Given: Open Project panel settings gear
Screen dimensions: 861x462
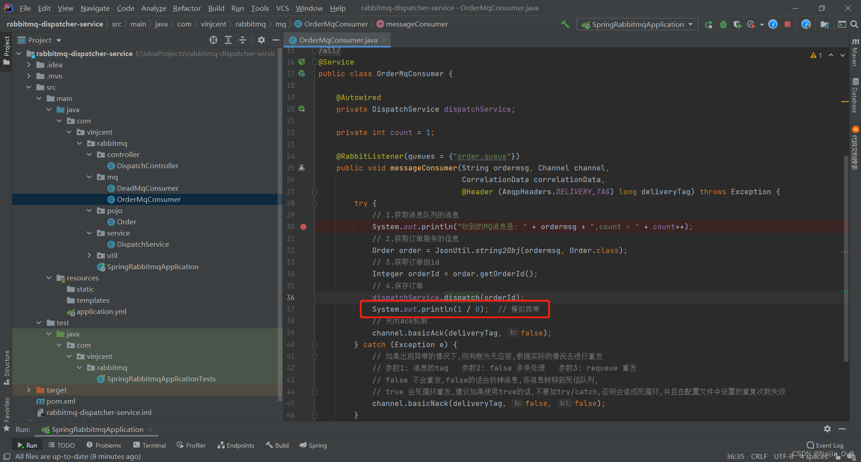Looking at the screenshot, I should click(261, 40).
